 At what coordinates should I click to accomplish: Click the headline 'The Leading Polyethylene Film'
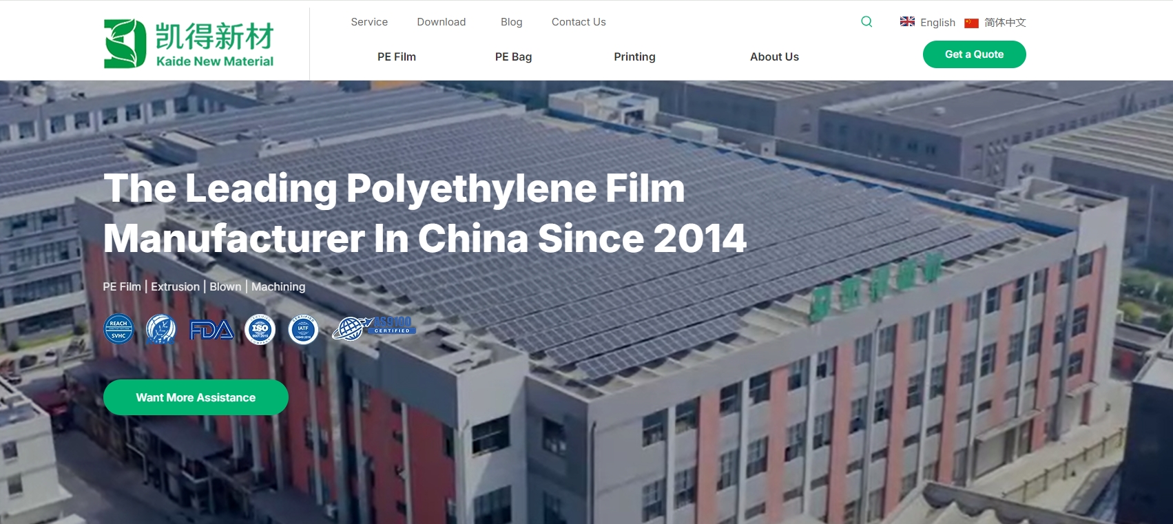tap(394, 188)
